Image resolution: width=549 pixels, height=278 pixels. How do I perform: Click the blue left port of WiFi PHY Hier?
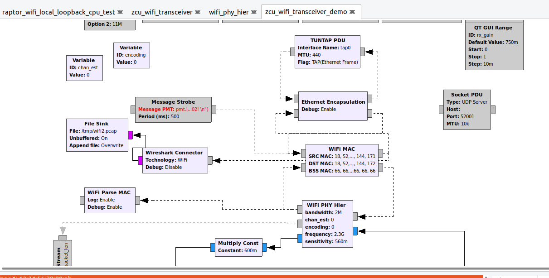[x=300, y=238]
